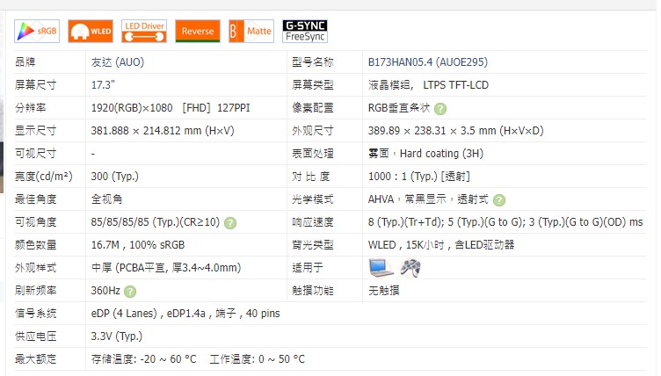
Task: Click the orange WLED backlight icon
Action: coord(91,32)
